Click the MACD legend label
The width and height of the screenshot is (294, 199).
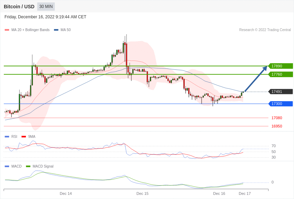point(17,166)
